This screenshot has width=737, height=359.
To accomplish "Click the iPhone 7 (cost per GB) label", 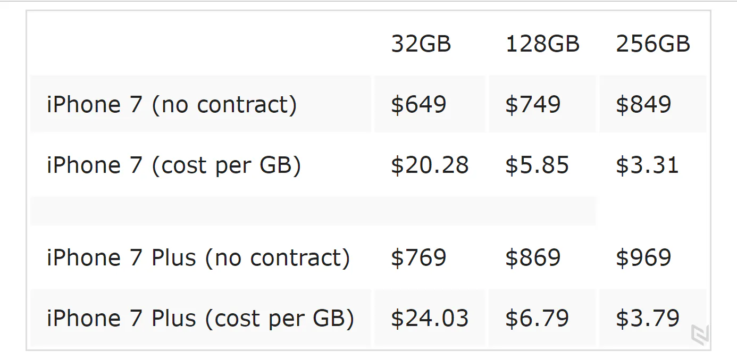I will tap(174, 165).
